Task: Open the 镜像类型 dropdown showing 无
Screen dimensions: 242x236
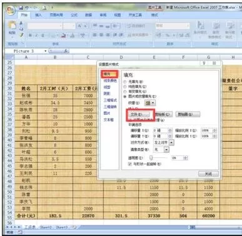Action: coord(166,150)
